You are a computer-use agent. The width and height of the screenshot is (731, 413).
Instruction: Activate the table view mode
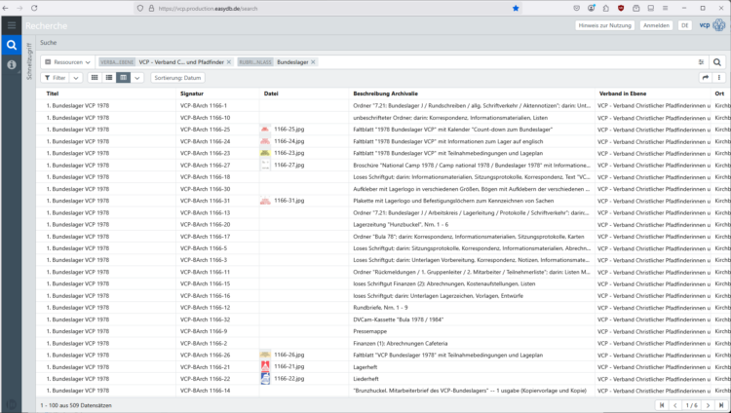click(x=123, y=78)
